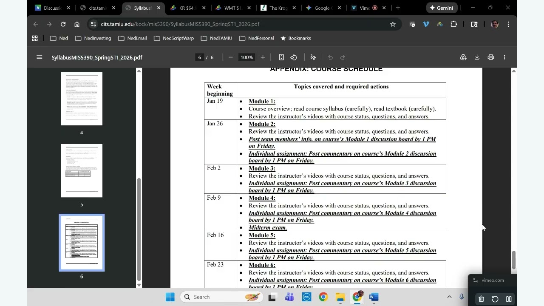The height and width of the screenshot is (306, 544).
Task: Activate the PDF draw annotation tool
Action: (x=313, y=57)
